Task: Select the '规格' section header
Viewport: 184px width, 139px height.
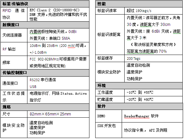Action: [45, 107]
